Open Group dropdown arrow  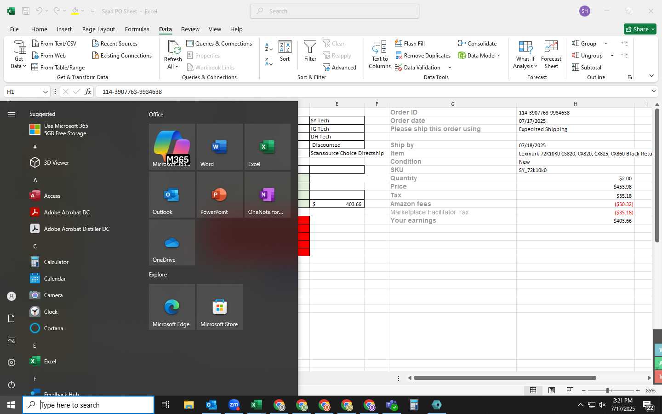(x=605, y=43)
